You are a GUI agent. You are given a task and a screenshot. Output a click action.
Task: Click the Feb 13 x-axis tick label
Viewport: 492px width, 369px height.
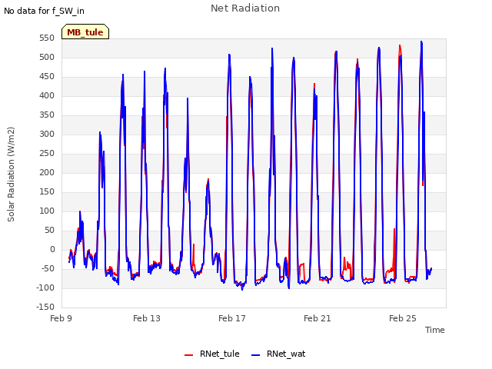coord(147,318)
